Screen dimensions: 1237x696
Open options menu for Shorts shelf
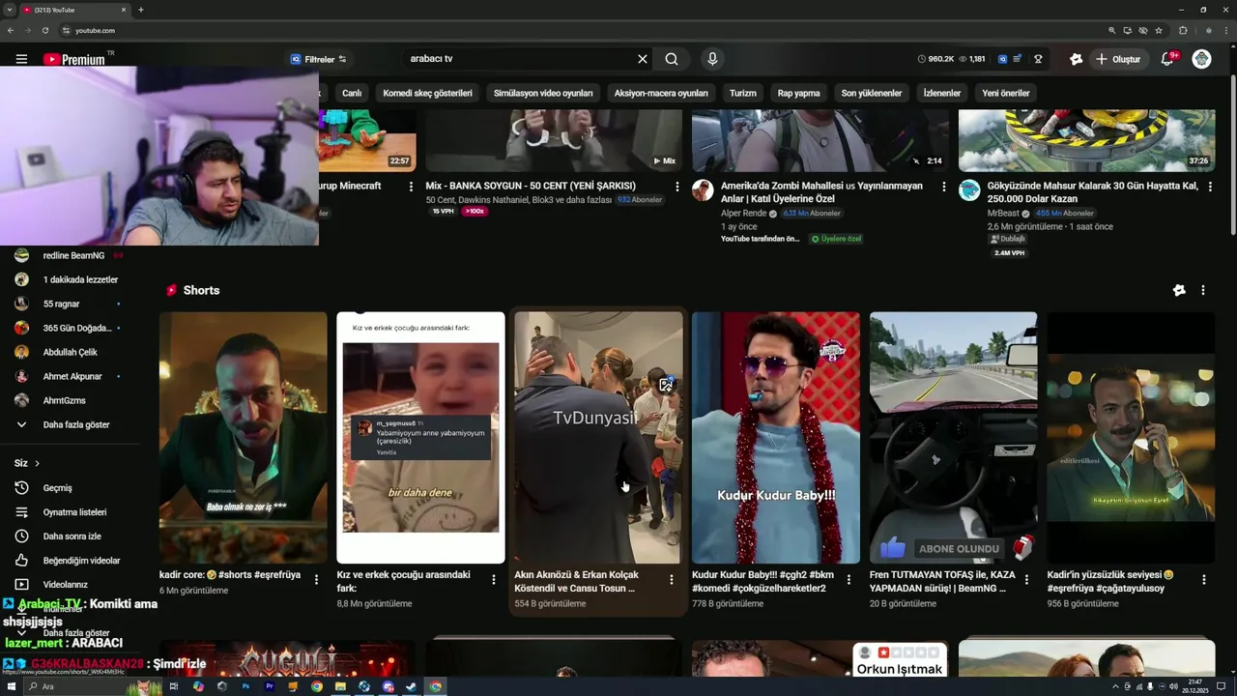click(1203, 290)
